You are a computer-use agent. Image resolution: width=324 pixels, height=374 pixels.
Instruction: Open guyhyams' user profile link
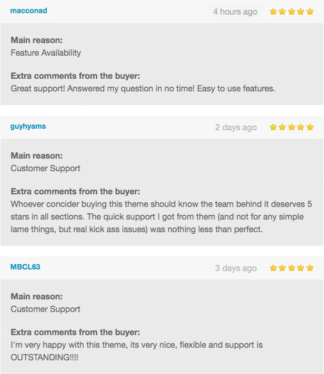point(28,126)
